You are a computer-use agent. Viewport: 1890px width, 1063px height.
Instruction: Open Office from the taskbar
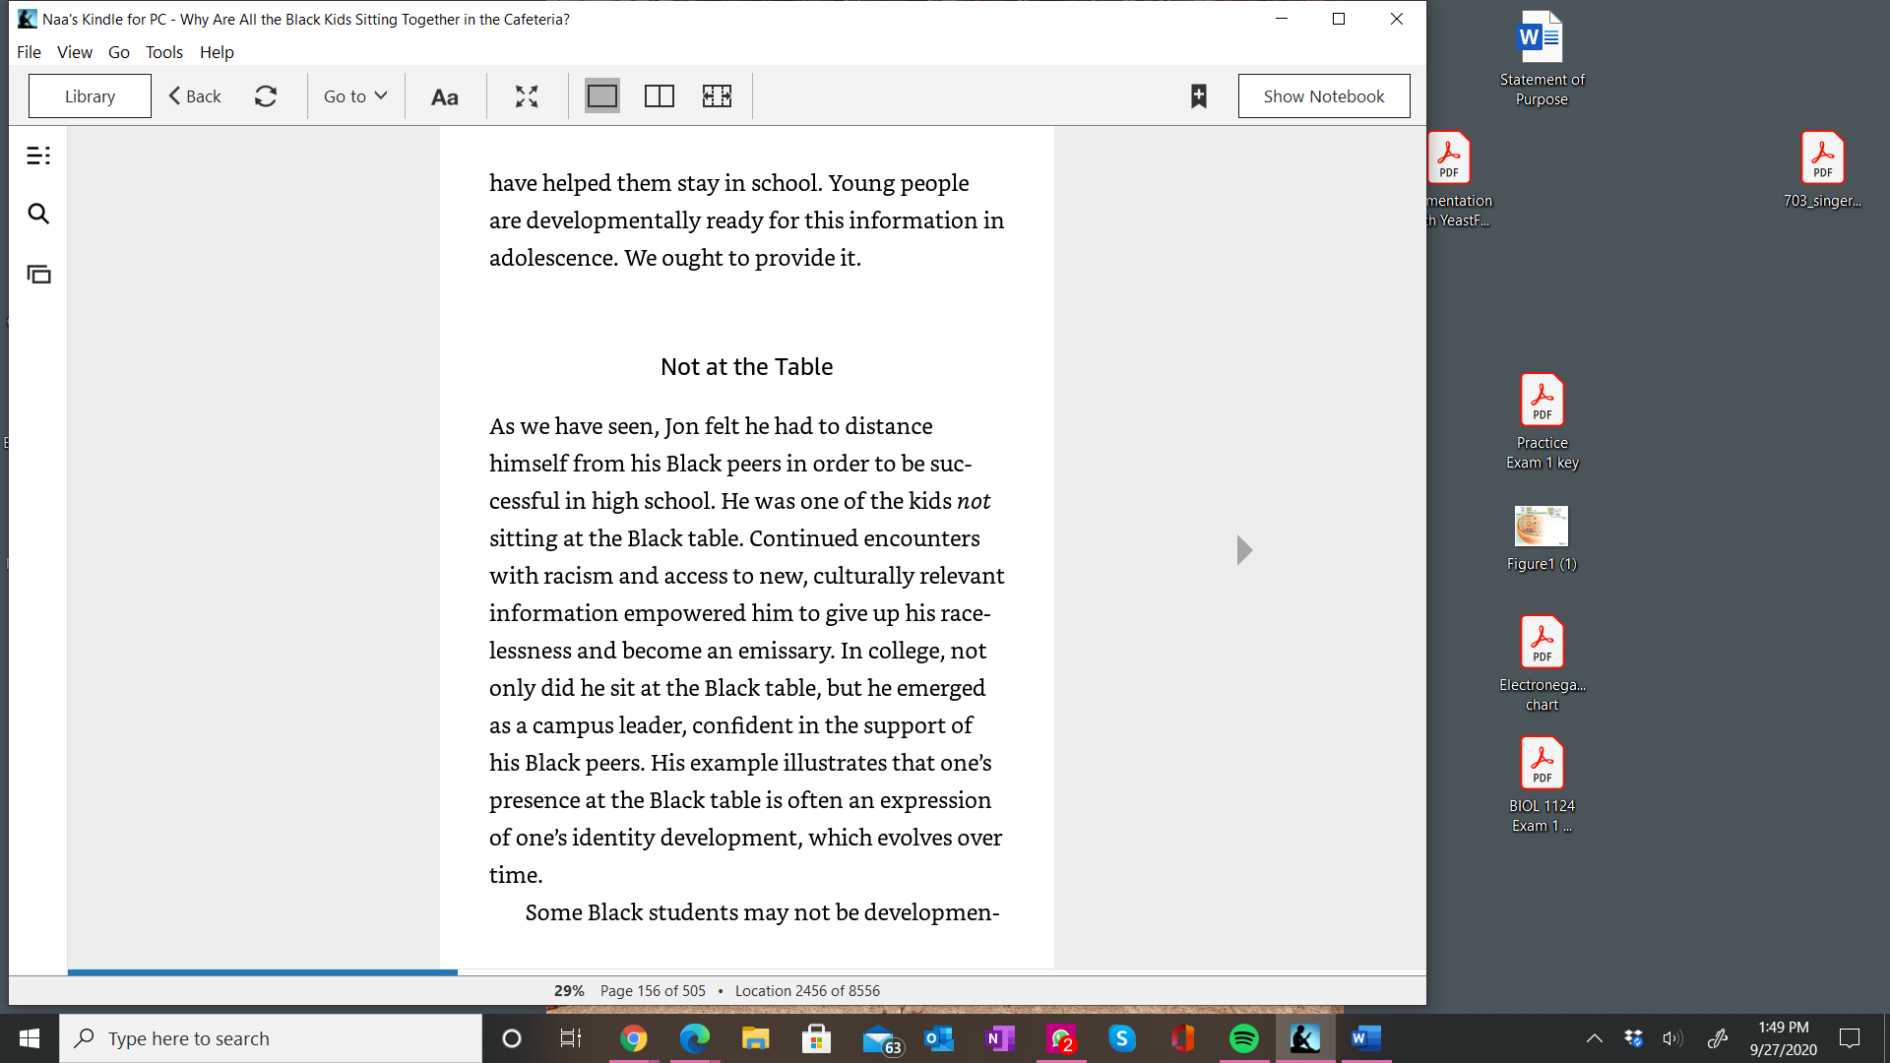pos(1183,1038)
